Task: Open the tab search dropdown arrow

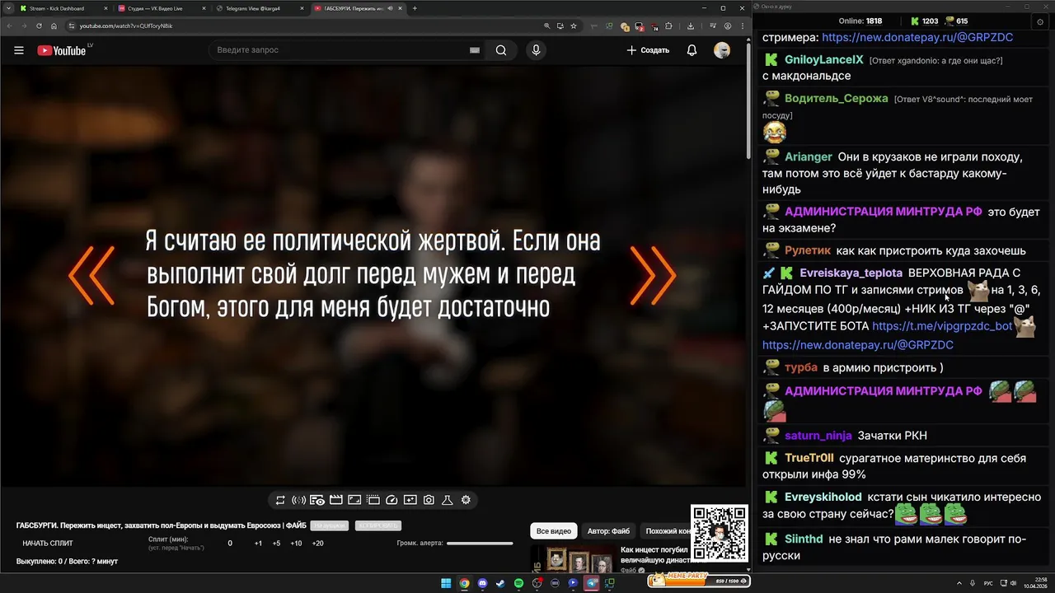Action: click(x=7, y=8)
